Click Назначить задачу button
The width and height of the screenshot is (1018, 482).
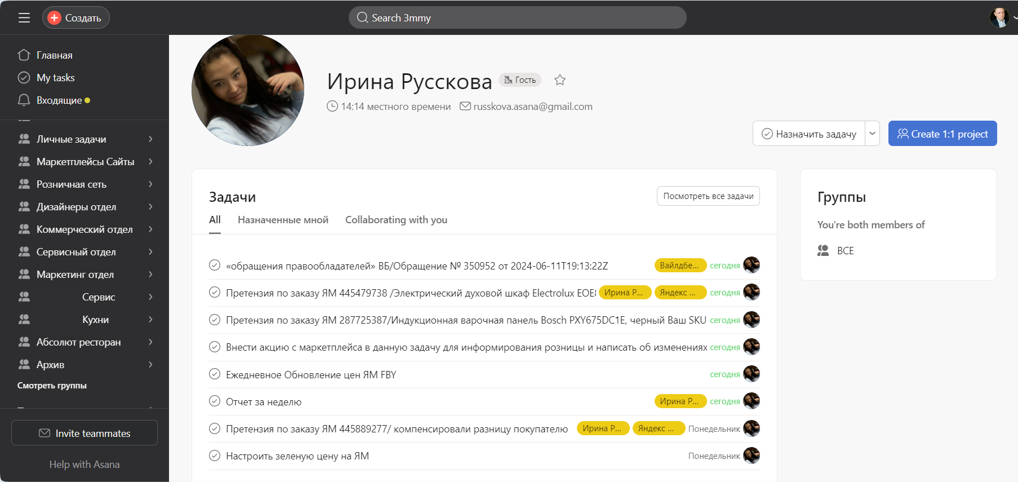pos(809,134)
